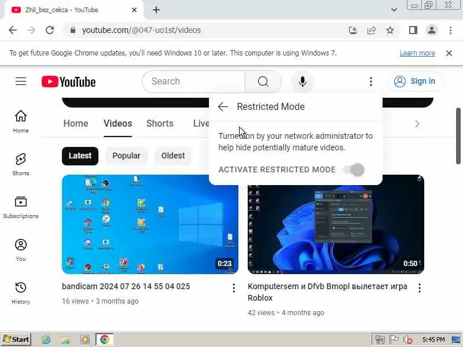Image resolution: width=463 pixels, height=347 pixels.
Task: Click the page vertical scrollbar
Action: click(x=458, y=136)
